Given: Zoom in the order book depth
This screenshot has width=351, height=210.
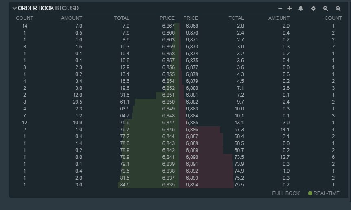Looking at the screenshot, I should (338, 8).
